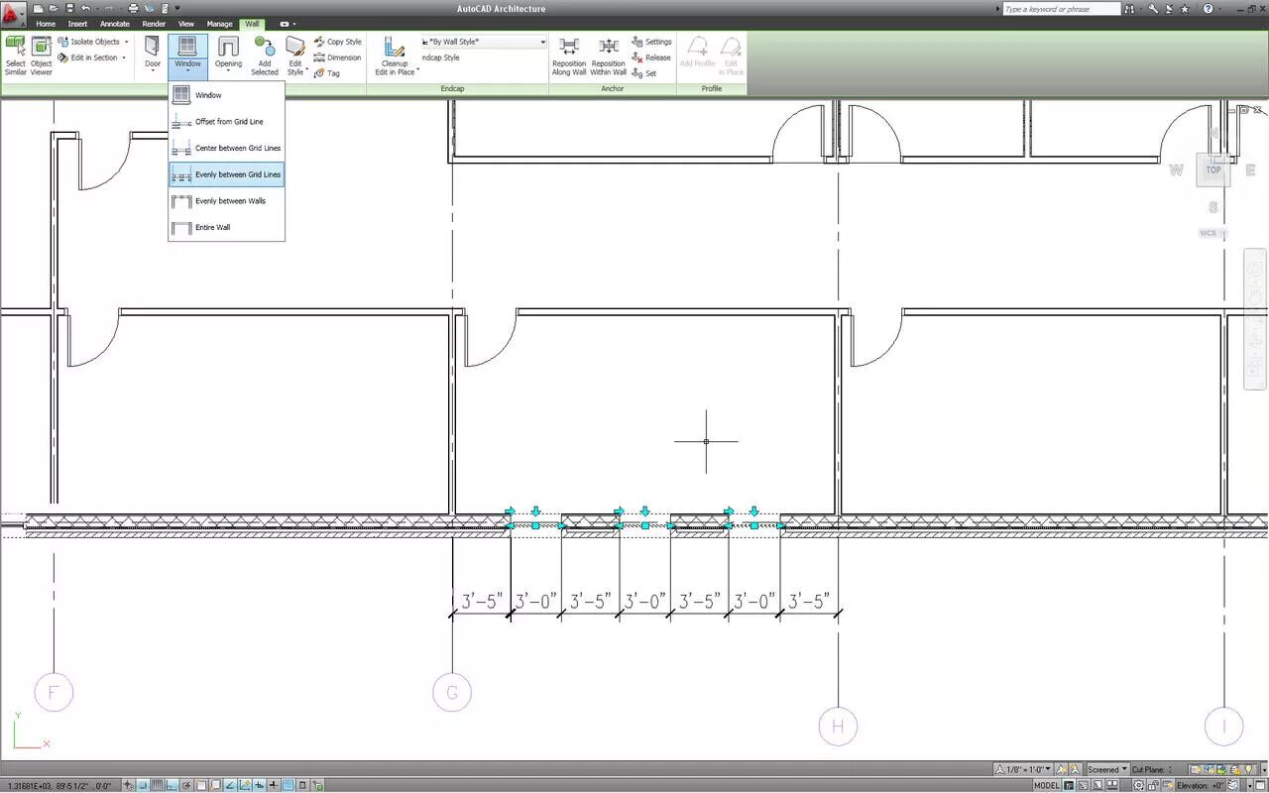The width and height of the screenshot is (1269, 793).
Task: Expand the Isolate Objects dropdown arrow
Action: point(126,42)
